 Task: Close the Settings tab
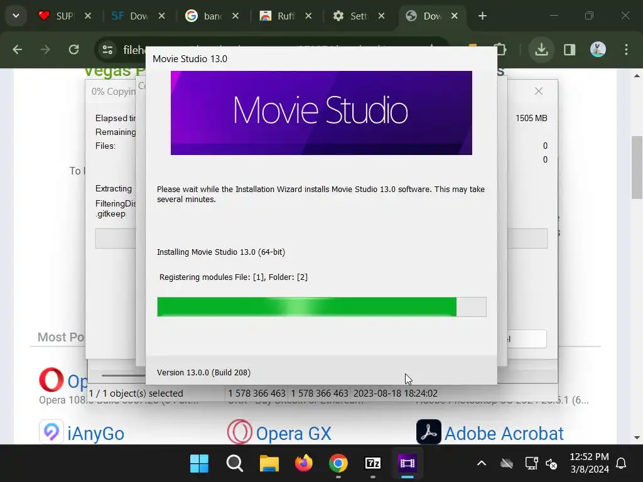[381, 16]
